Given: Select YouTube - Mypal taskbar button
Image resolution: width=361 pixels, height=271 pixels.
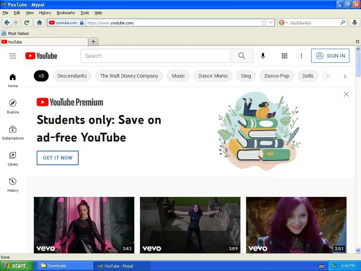Looking at the screenshot, I should [122, 266].
